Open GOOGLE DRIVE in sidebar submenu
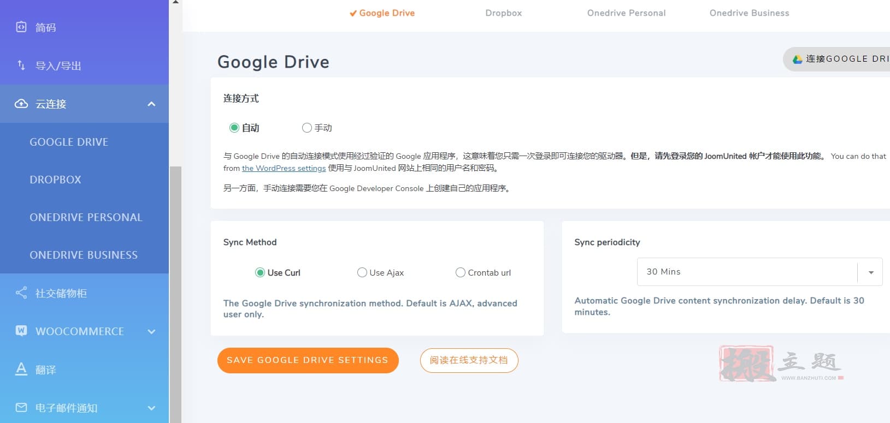Viewport: 890px width, 423px height. pyautogui.click(x=69, y=142)
